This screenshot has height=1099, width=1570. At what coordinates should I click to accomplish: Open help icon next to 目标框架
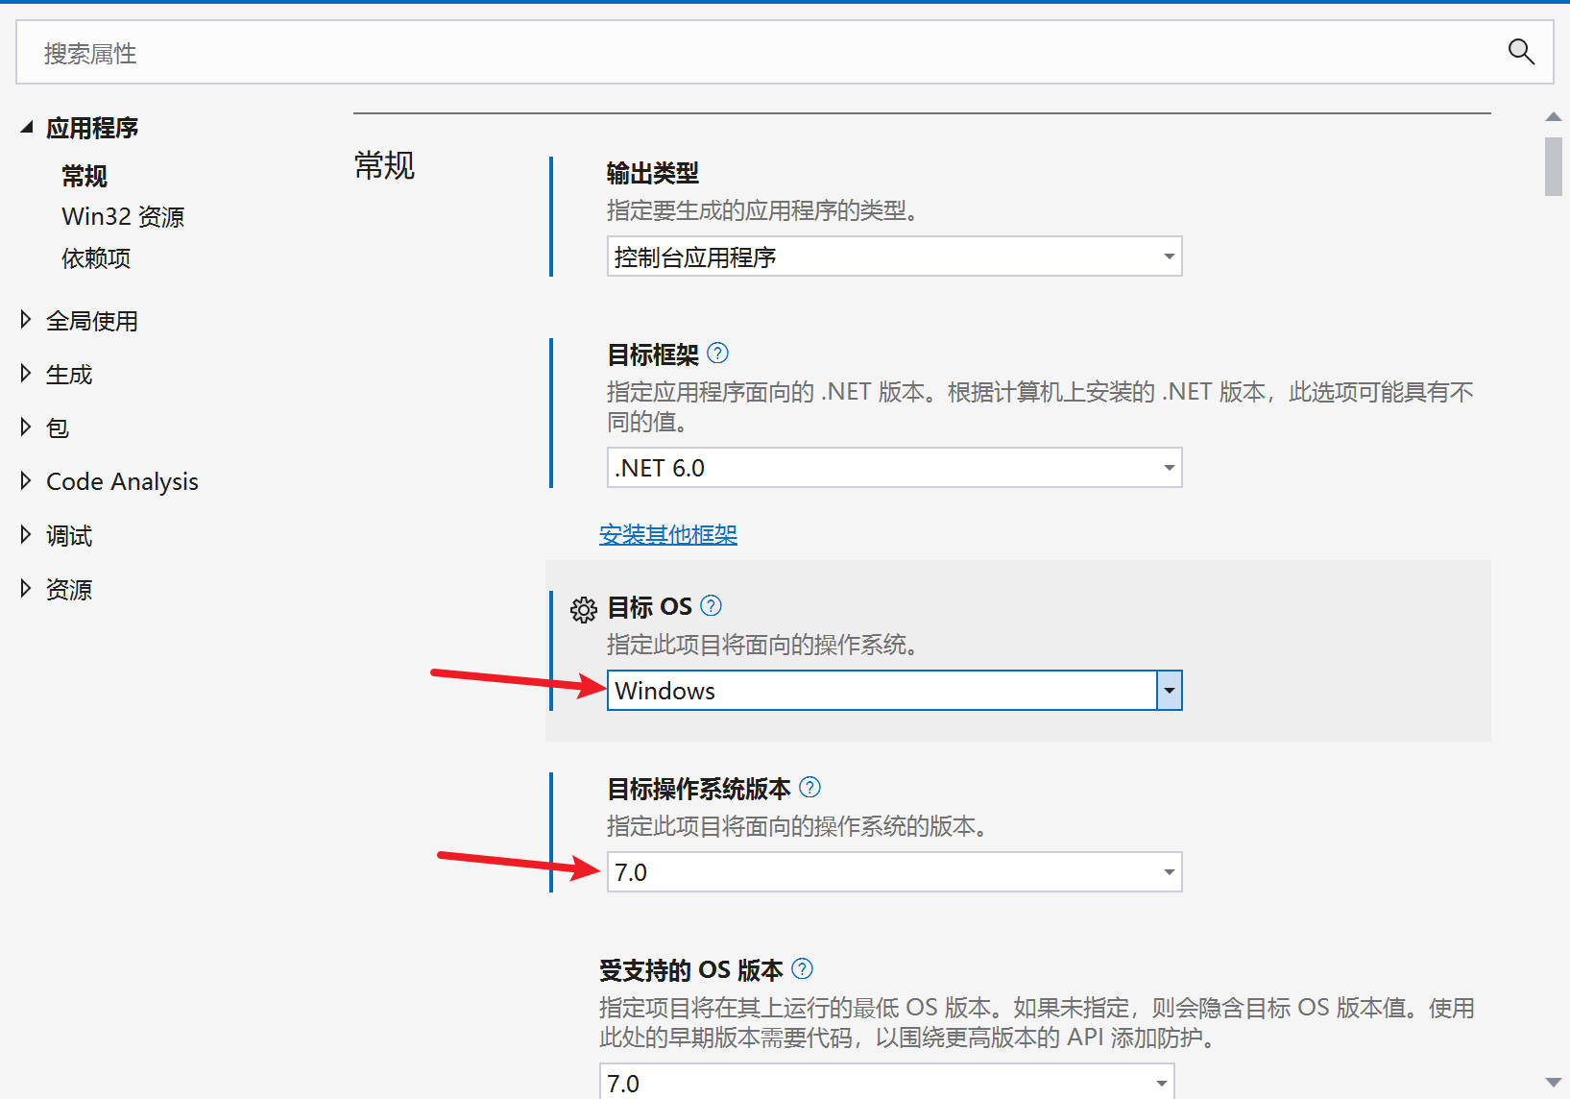coord(717,354)
